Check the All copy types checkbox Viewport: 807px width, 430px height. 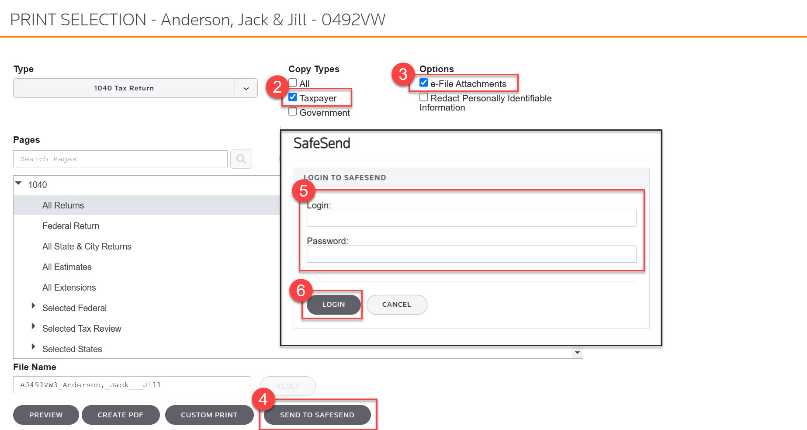[x=293, y=83]
